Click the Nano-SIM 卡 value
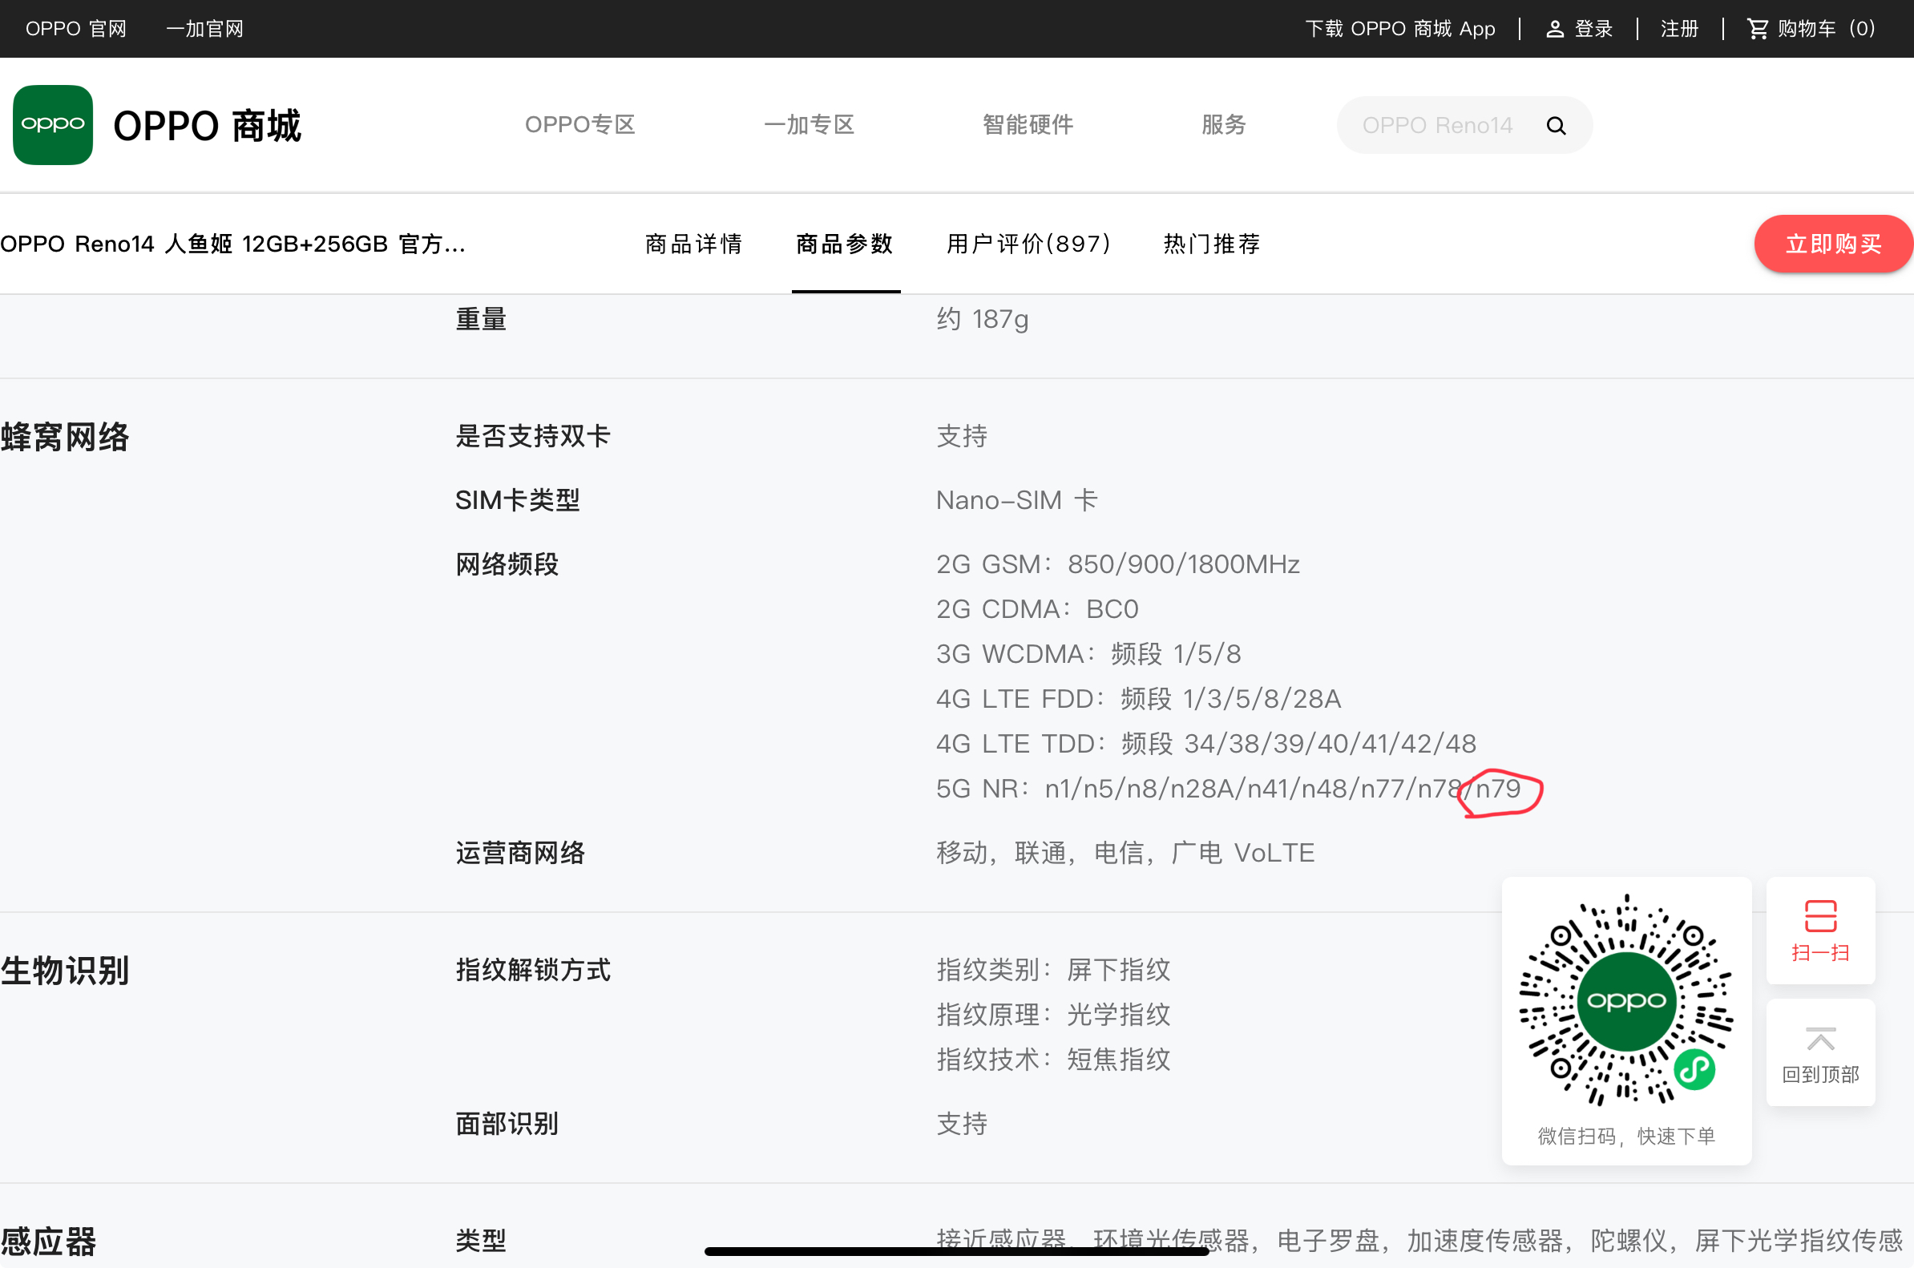The image size is (1914, 1268). (1016, 501)
